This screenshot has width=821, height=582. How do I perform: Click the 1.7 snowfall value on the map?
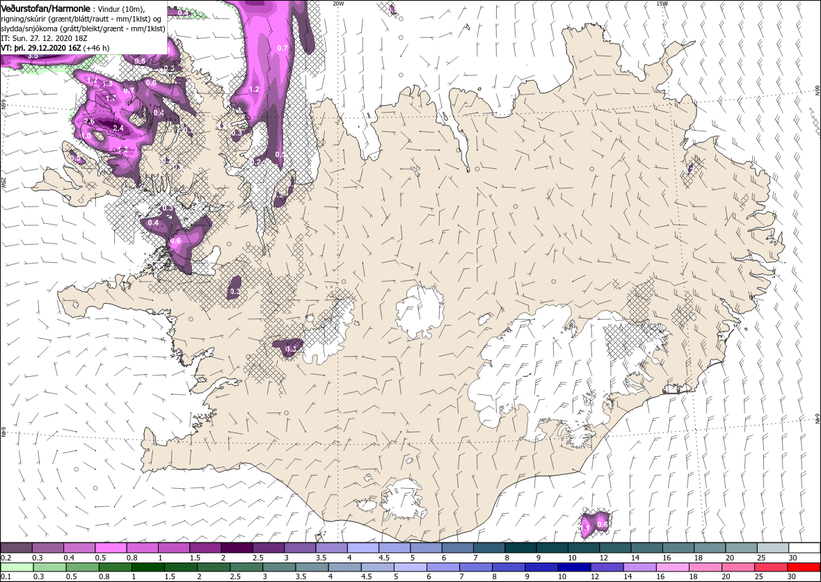point(111,98)
